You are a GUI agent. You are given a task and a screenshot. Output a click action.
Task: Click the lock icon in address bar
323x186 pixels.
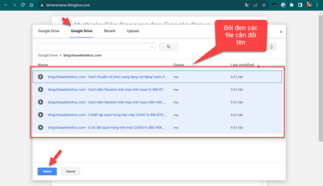click(x=42, y=5)
